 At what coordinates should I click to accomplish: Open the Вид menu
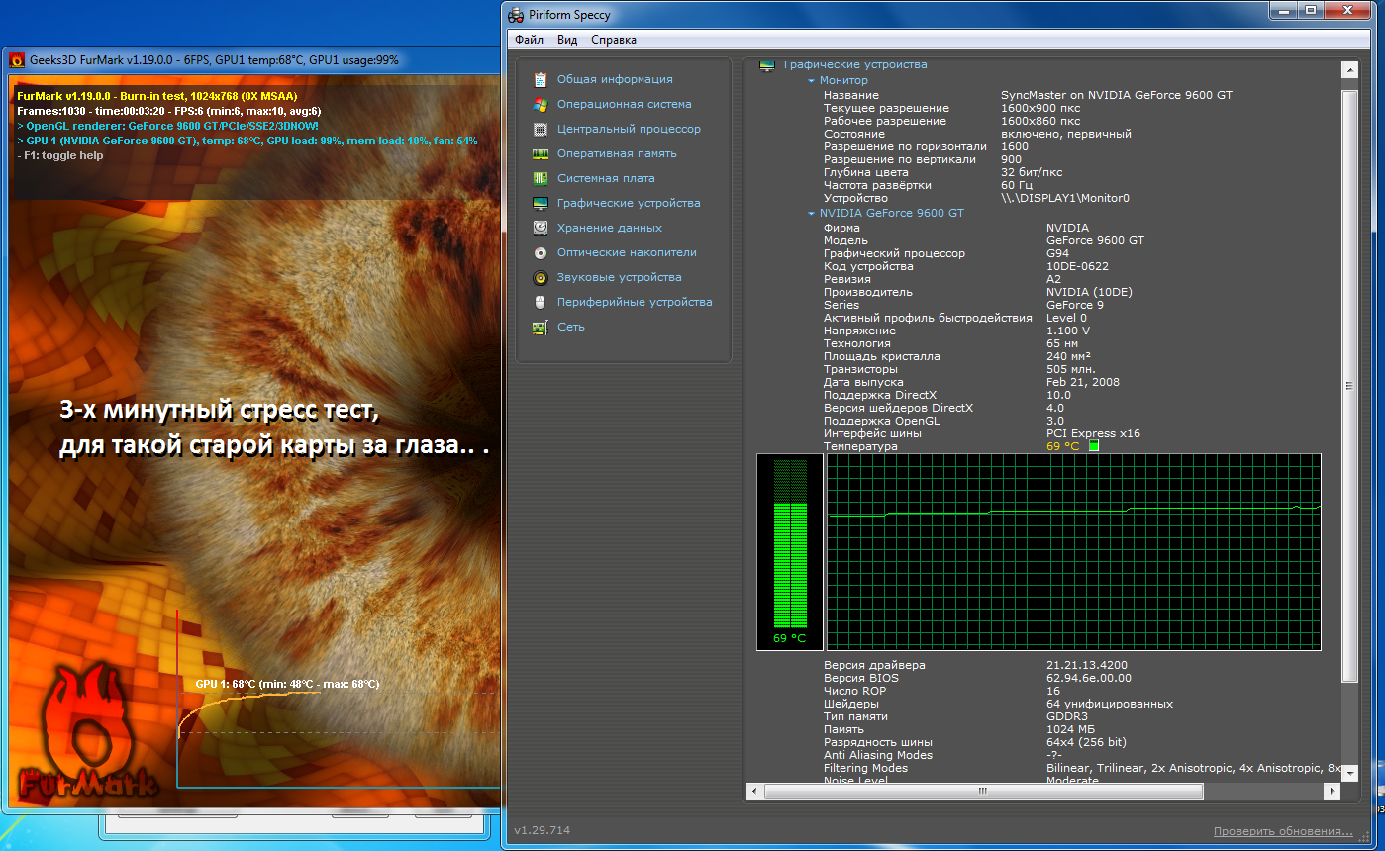tap(567, 40)
